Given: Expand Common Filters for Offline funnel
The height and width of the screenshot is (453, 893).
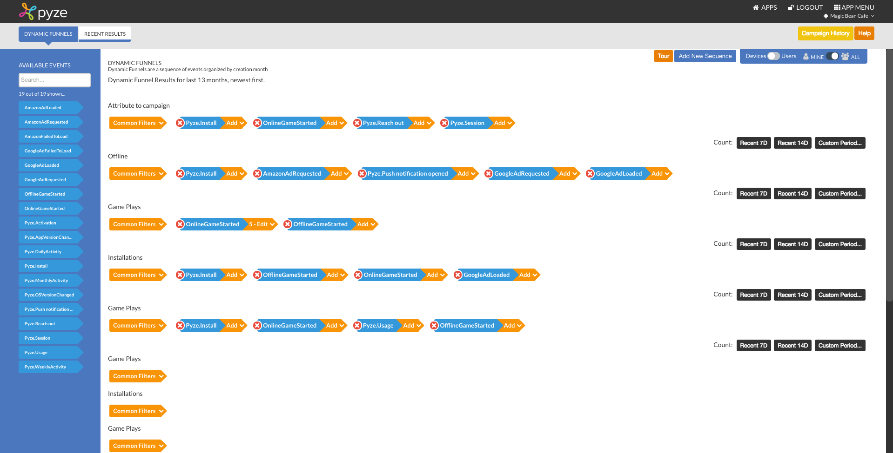Looking at the screenshot, I should pyautogui.click(x=138, y=174).
